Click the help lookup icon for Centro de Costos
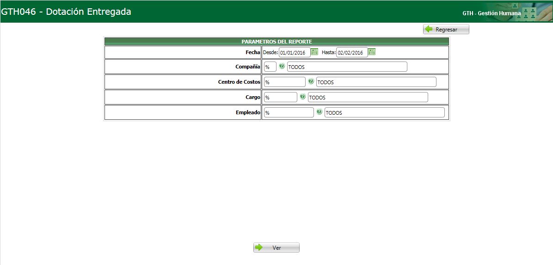 (x=311, y=81)
